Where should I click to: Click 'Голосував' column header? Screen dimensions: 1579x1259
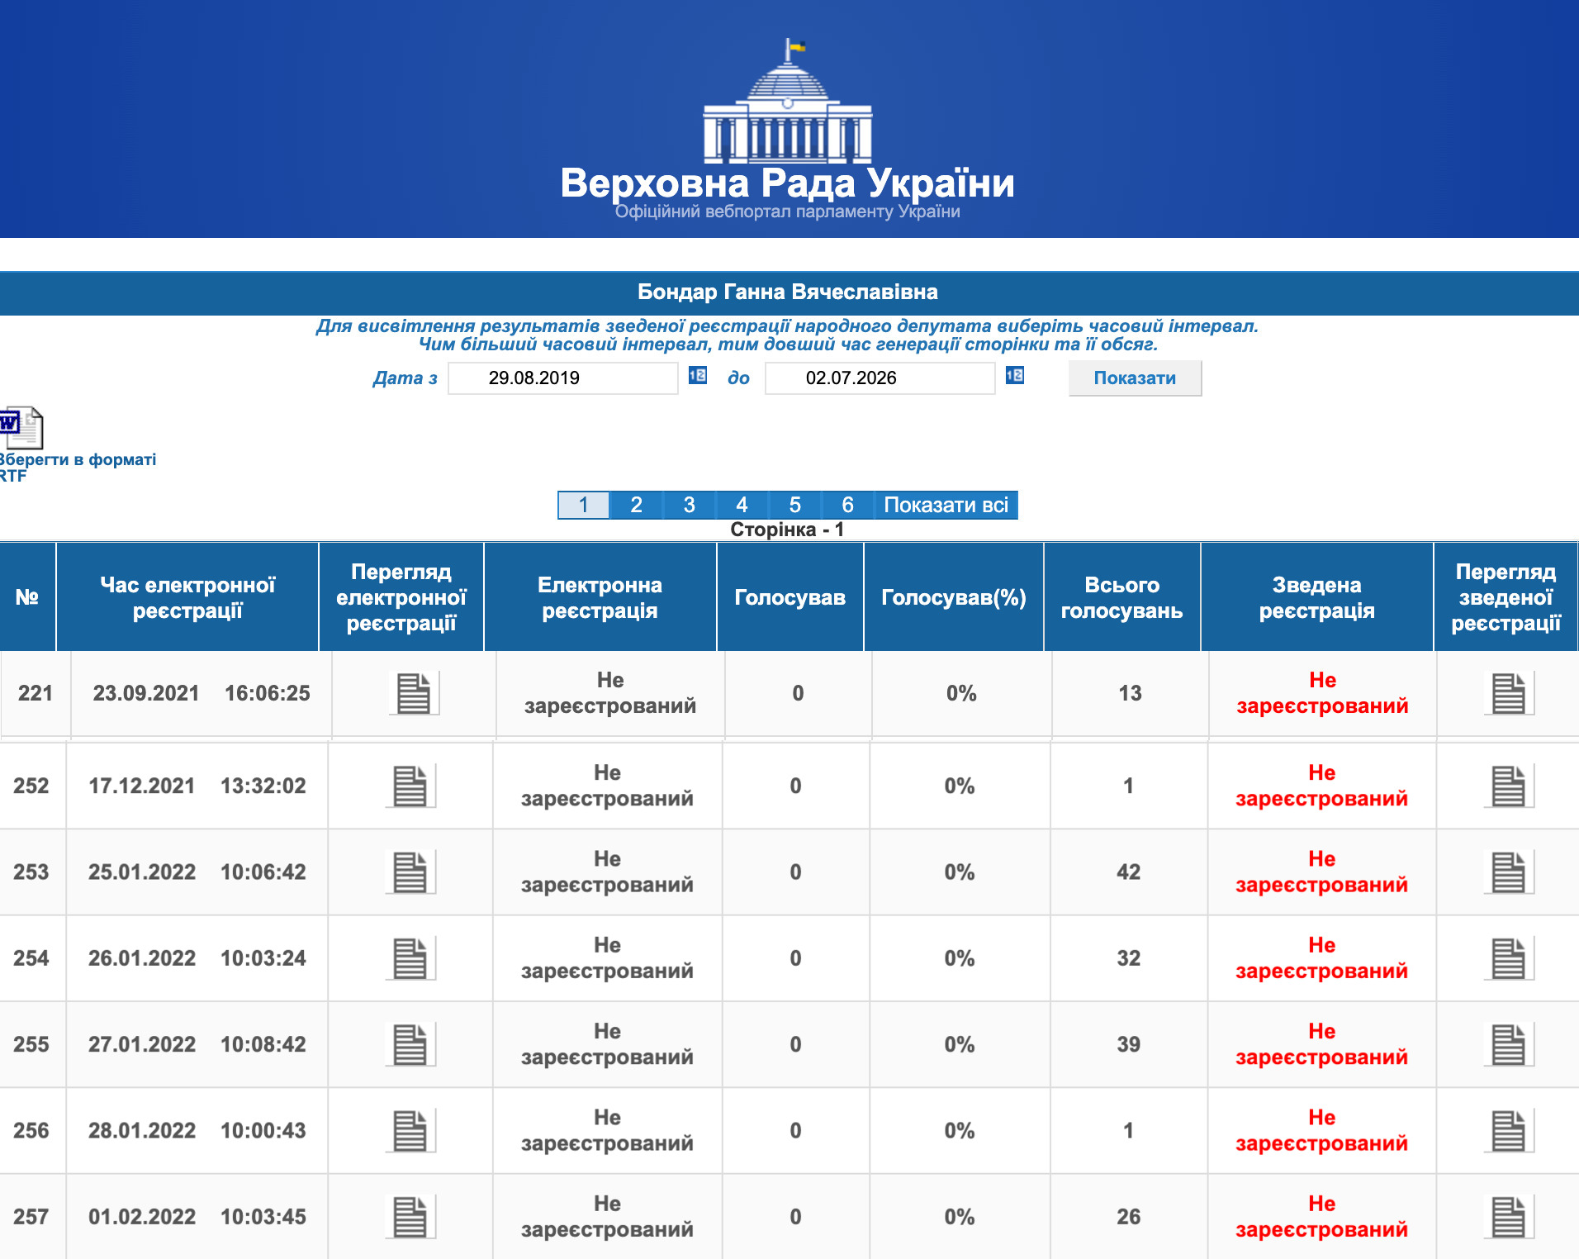(x=790, y=597)
